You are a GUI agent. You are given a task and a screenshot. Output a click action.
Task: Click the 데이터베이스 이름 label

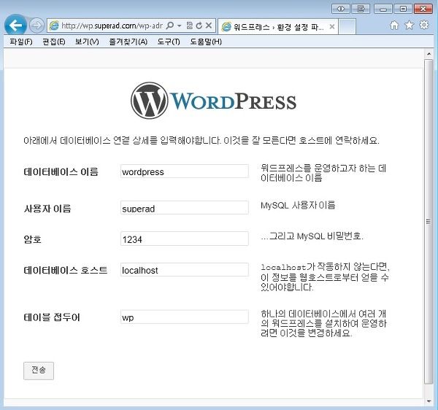point(61,171)
